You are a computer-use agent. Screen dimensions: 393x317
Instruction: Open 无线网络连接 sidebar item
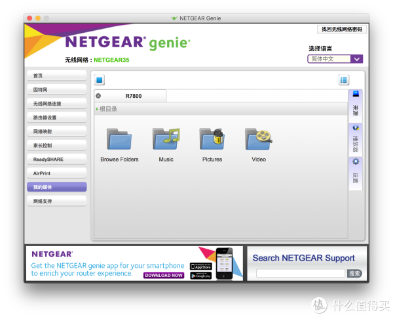point(56,104)
